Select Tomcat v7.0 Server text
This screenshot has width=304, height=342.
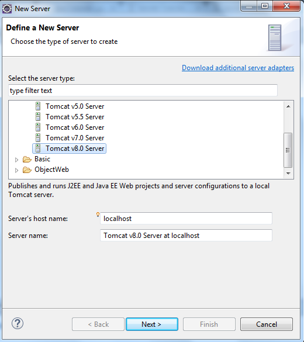[75, 137]
